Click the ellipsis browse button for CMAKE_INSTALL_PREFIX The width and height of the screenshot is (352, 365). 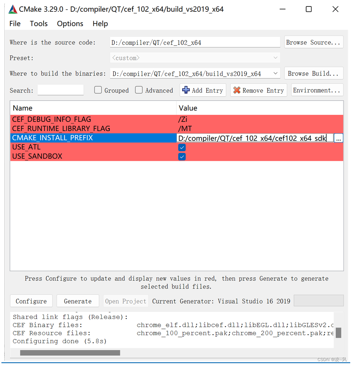tap(338, 138)
